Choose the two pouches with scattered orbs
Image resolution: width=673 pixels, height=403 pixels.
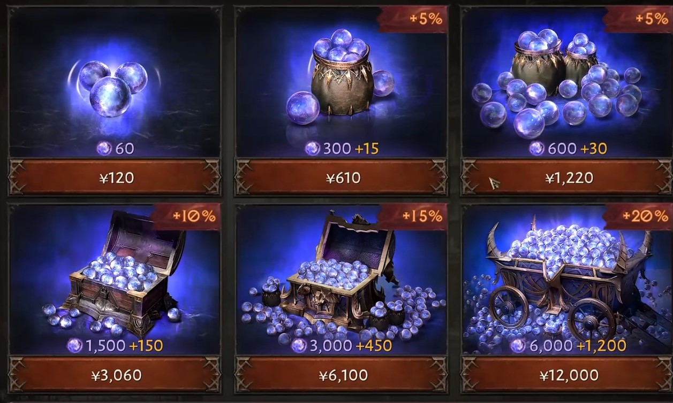pyautogui.click(x=557, y=83)
